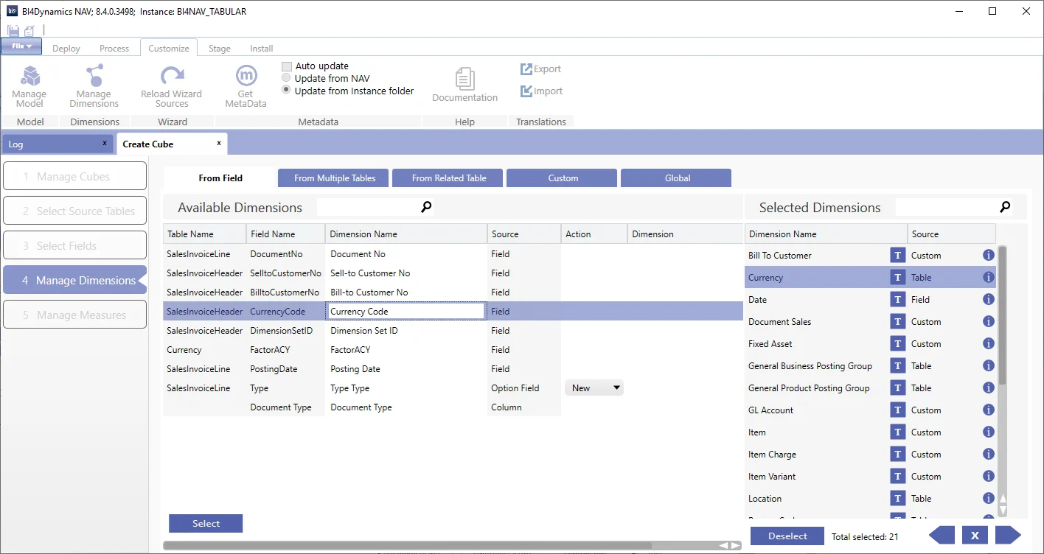Image resolution: width=1044 pixels, height=554 pixels.
Task: Select the Posting Date dimension cell
Action: tap(406, 369)
